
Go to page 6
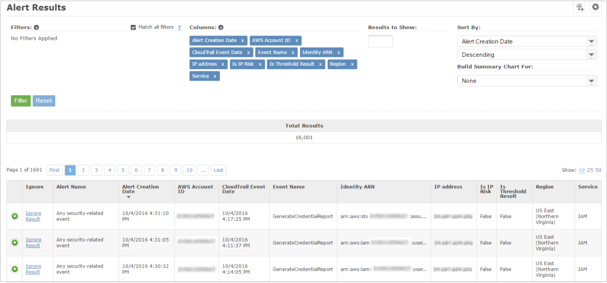[136, 170]
